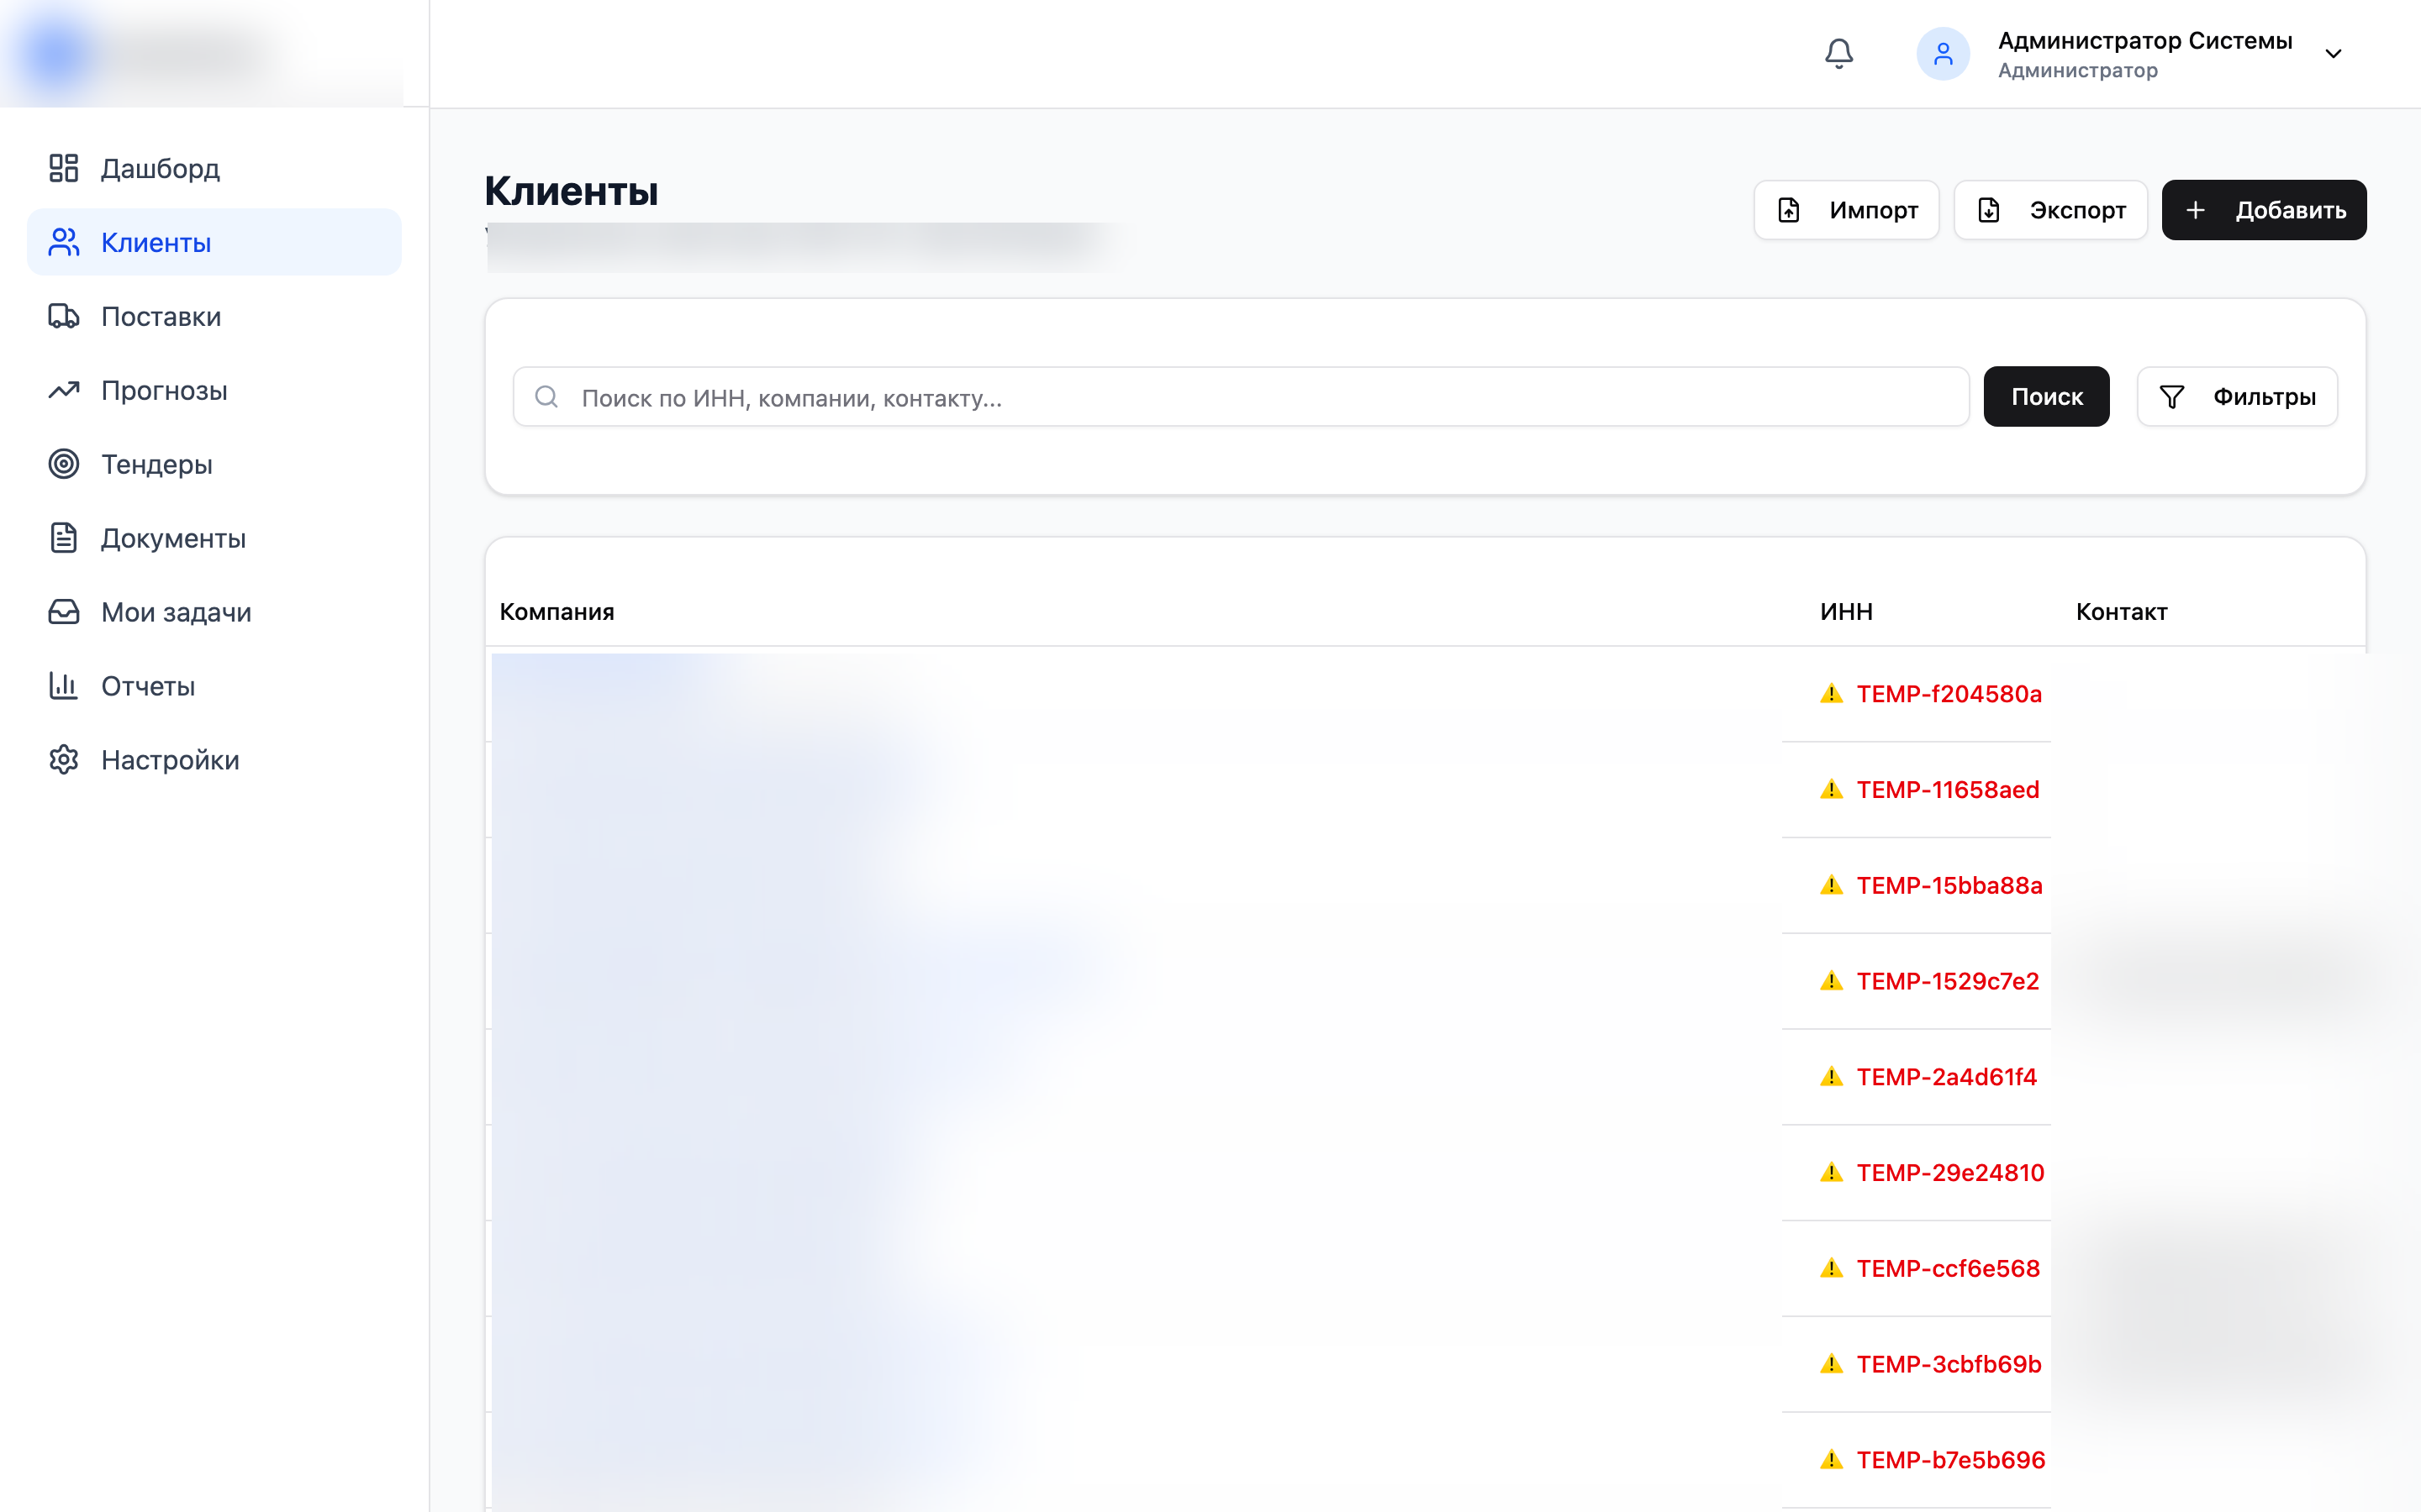Click the Импорт button
The image size is (2421, 1512).
click(1846, 210)
